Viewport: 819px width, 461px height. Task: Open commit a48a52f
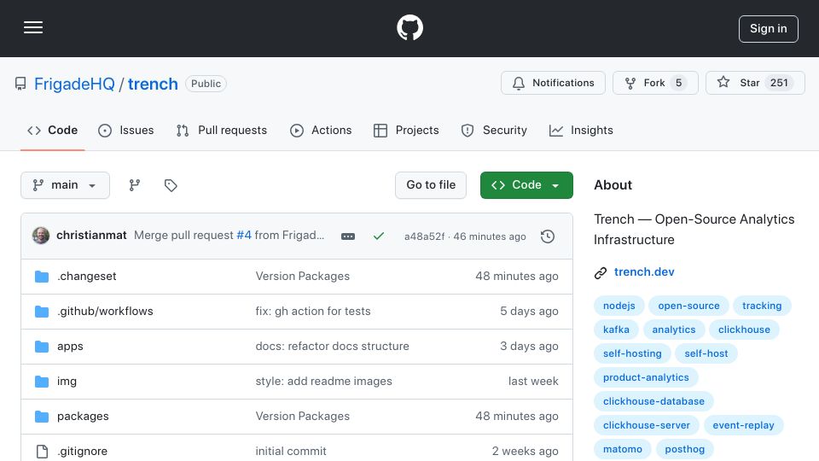coord(424,236)
